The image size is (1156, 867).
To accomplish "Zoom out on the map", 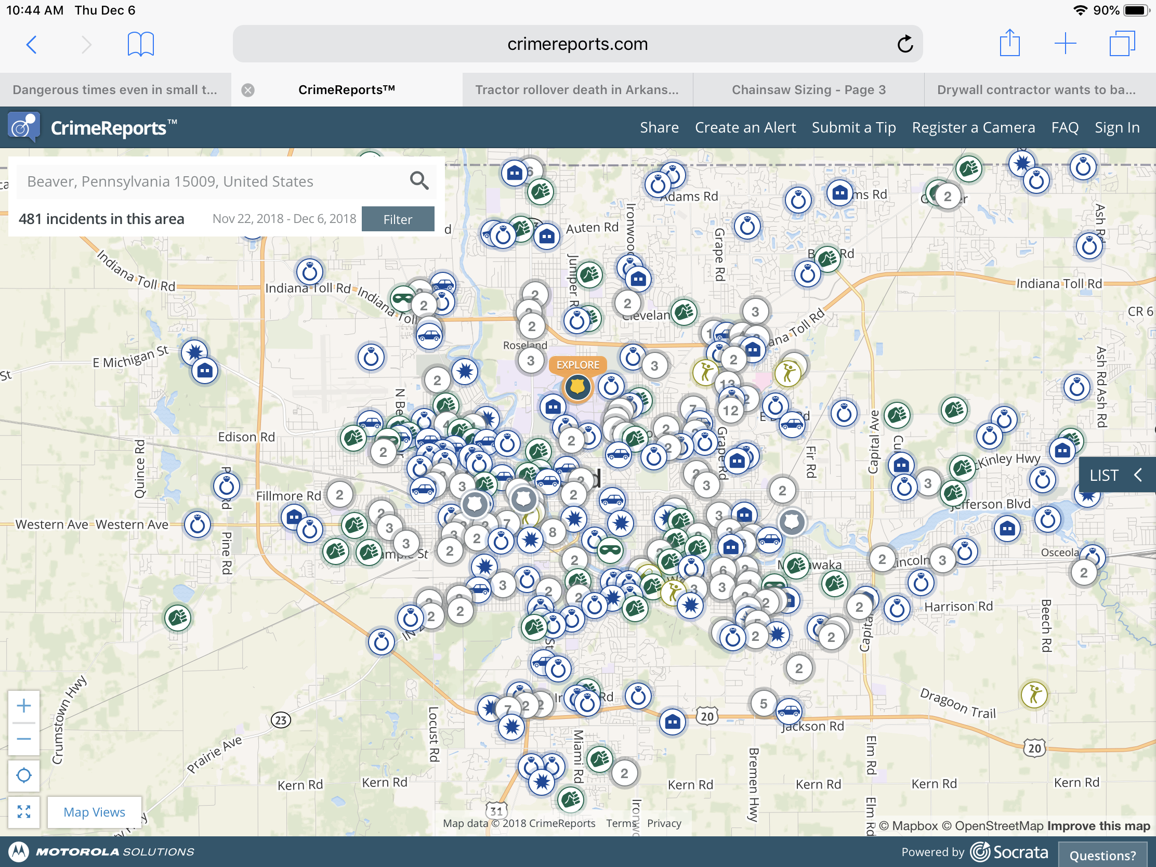I will point(23,739).
